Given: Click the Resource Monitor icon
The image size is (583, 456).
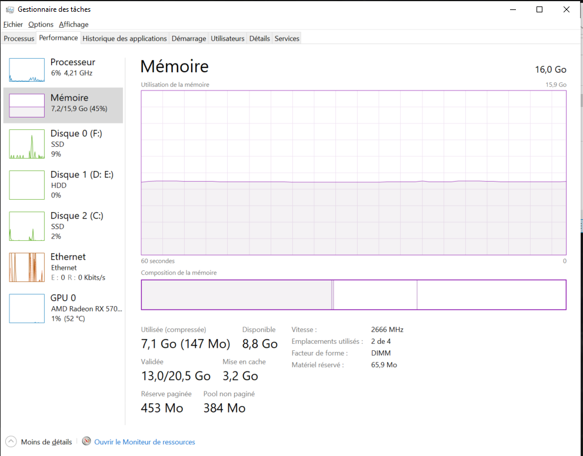Looking at the screenshot, I should click(86, 441).
